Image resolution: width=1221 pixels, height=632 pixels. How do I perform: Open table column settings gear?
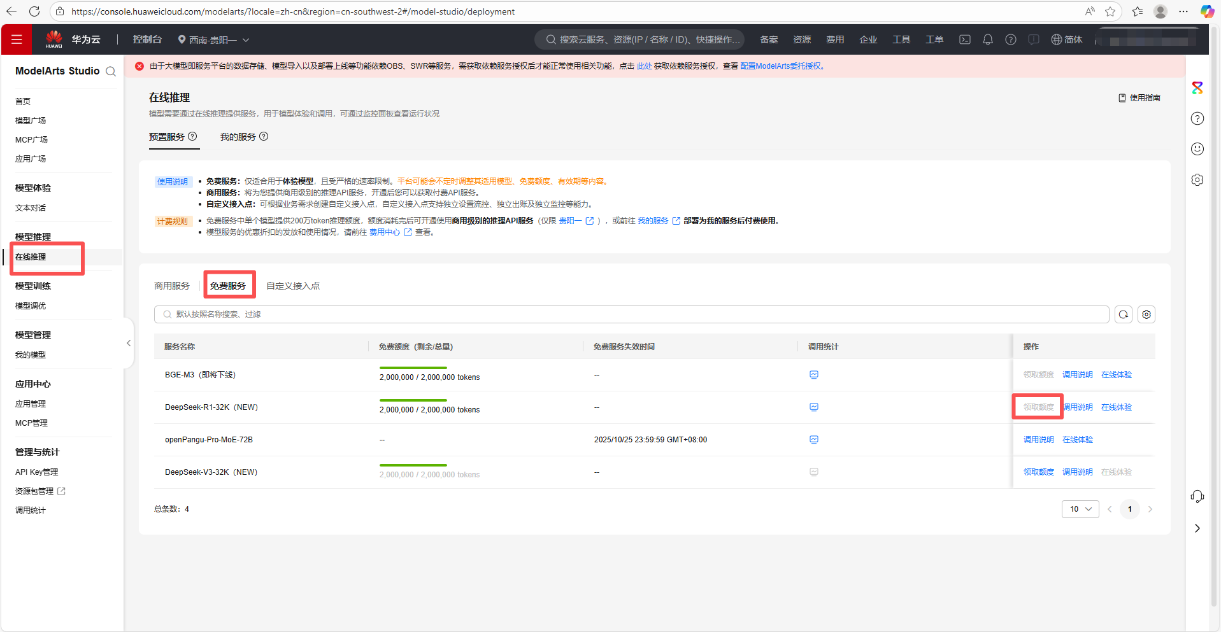[1146, 314]
